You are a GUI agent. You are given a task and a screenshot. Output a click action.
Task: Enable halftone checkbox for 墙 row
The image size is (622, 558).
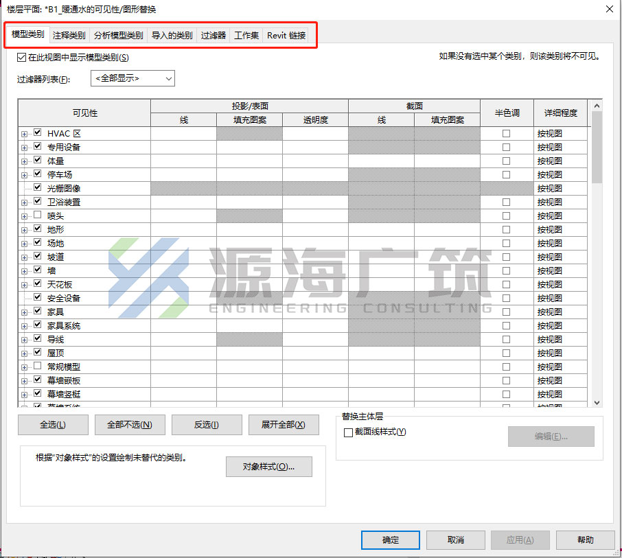[506, 270]
